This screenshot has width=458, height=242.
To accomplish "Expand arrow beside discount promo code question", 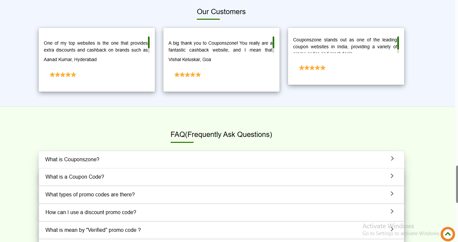I will pyautogui.click(x=392, y=211).
